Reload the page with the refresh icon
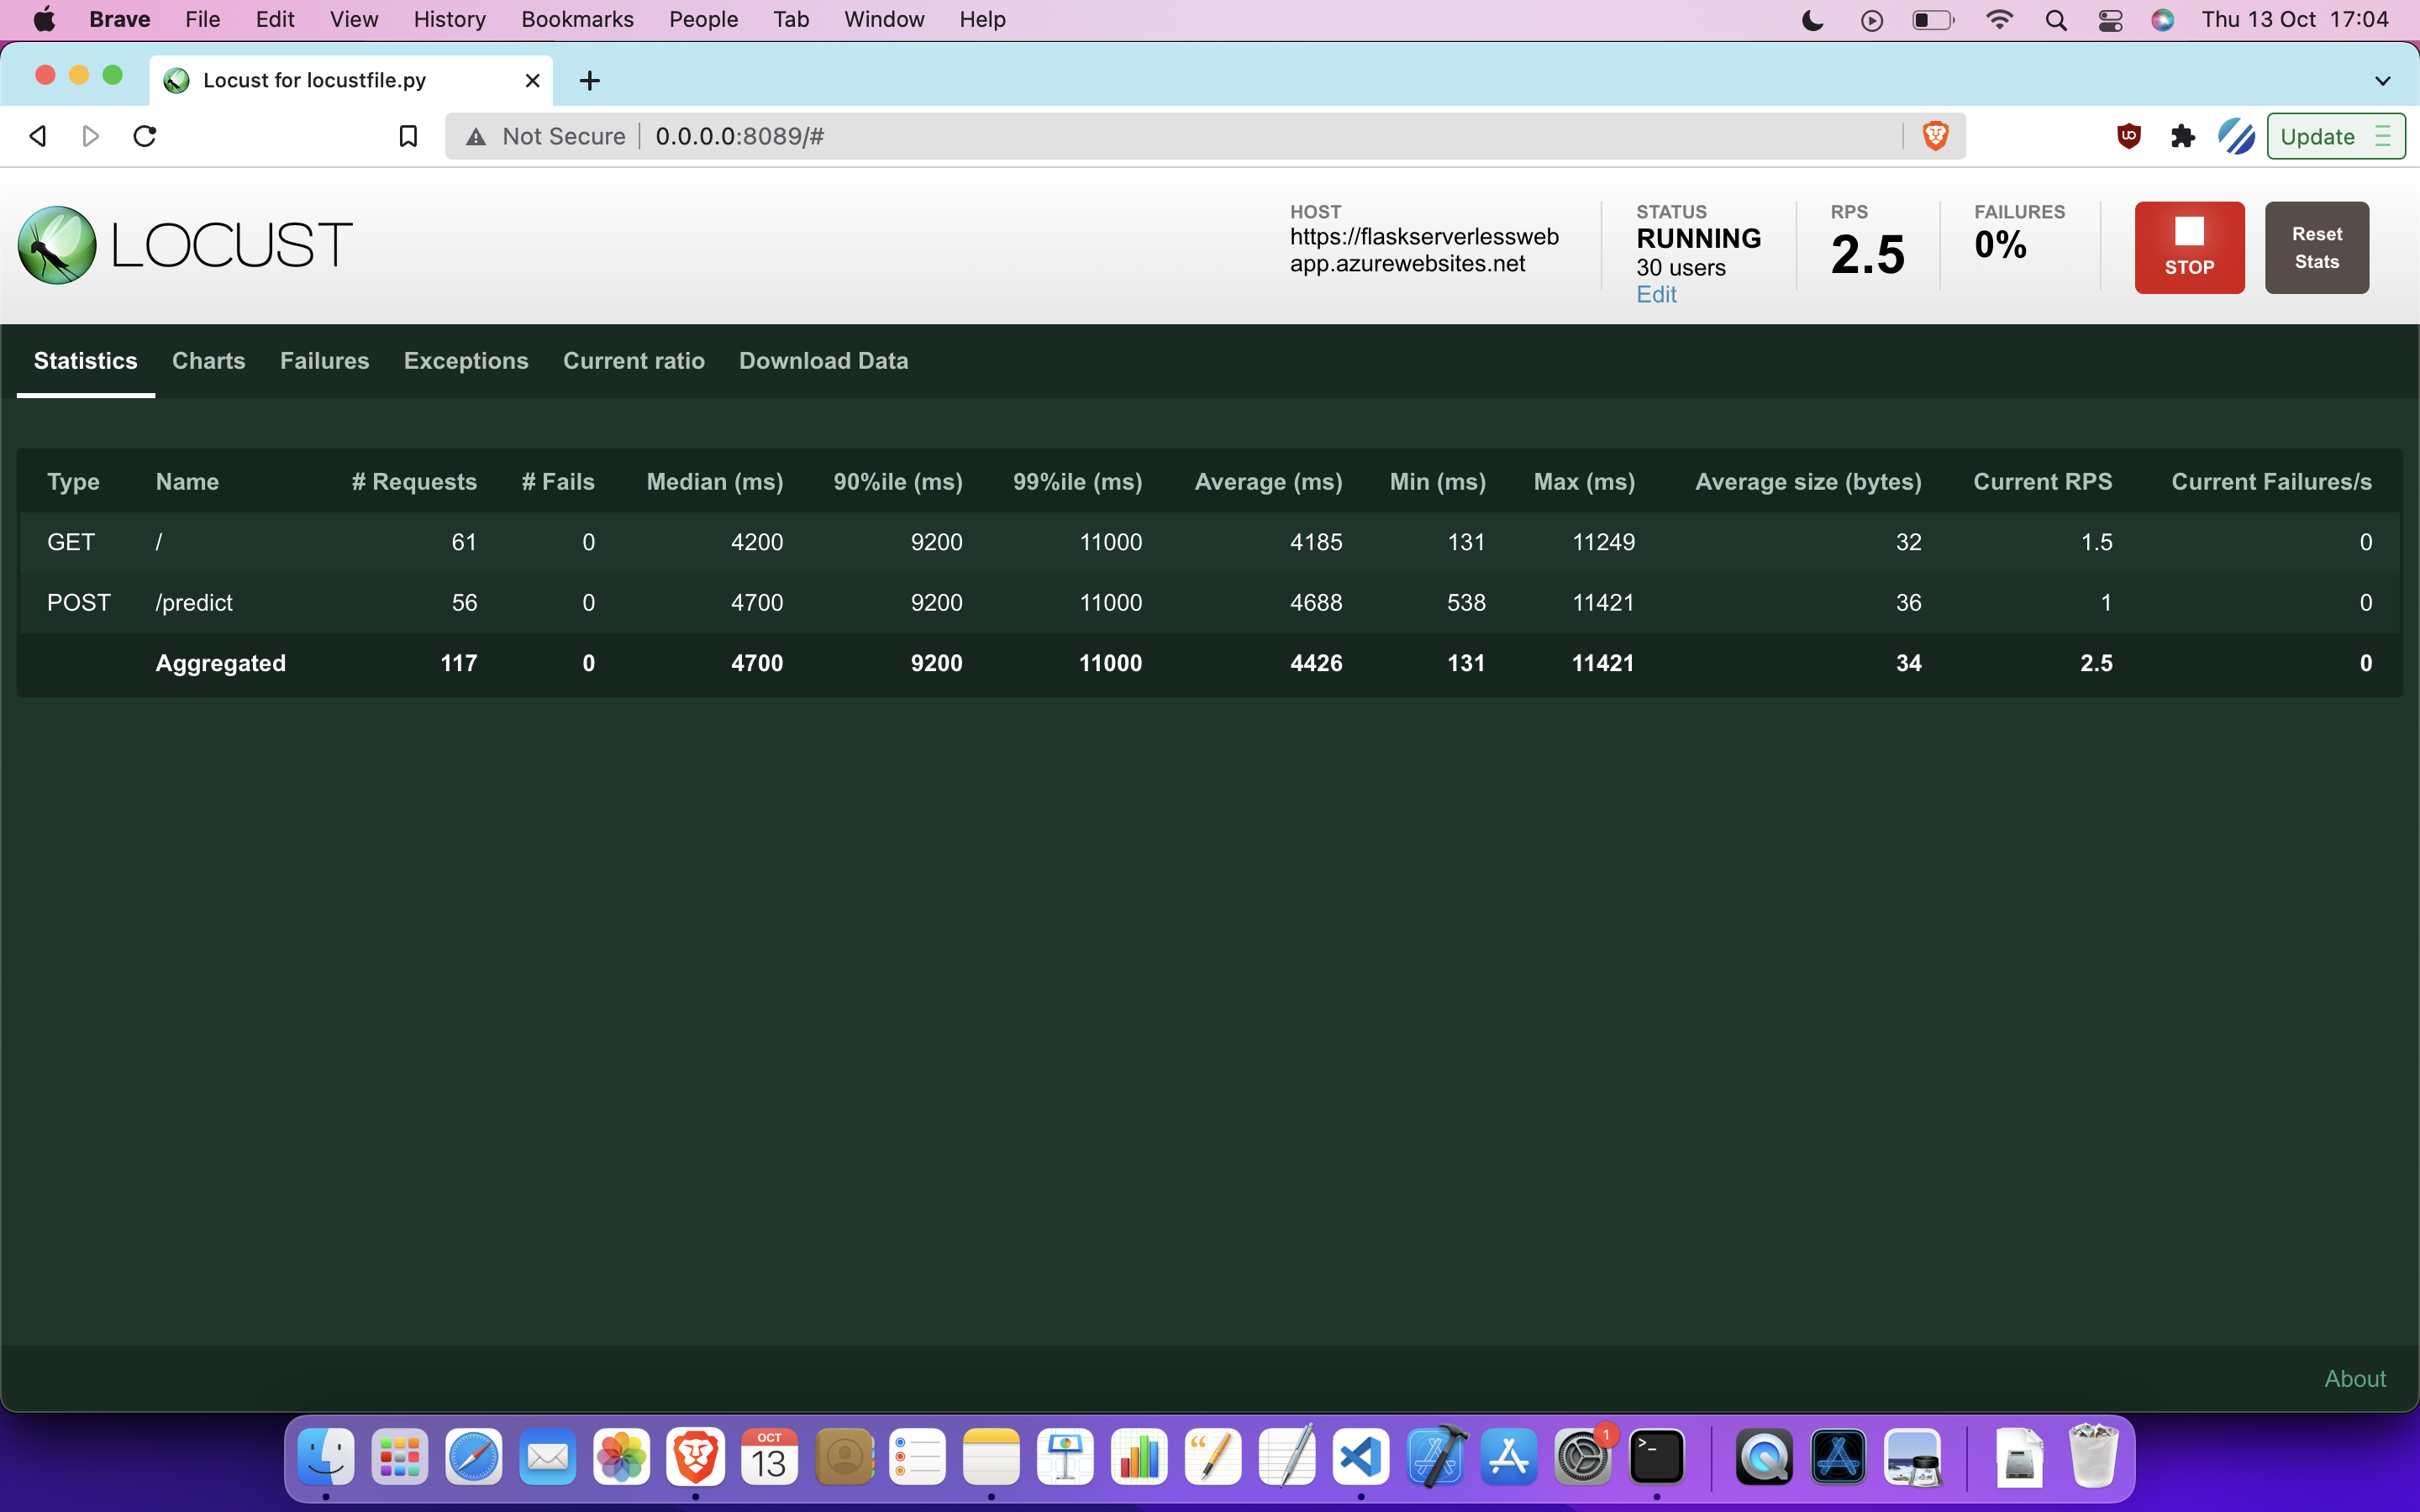The height and width of the screenshot is (1512, 2420). (x=145, y=136)
